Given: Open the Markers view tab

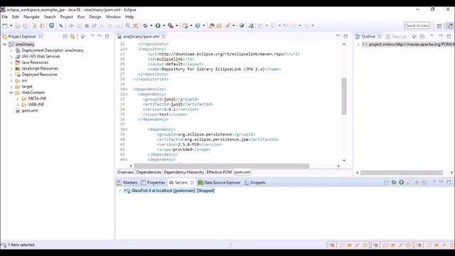Looking at the screenshot, I should tap(127, 182).
